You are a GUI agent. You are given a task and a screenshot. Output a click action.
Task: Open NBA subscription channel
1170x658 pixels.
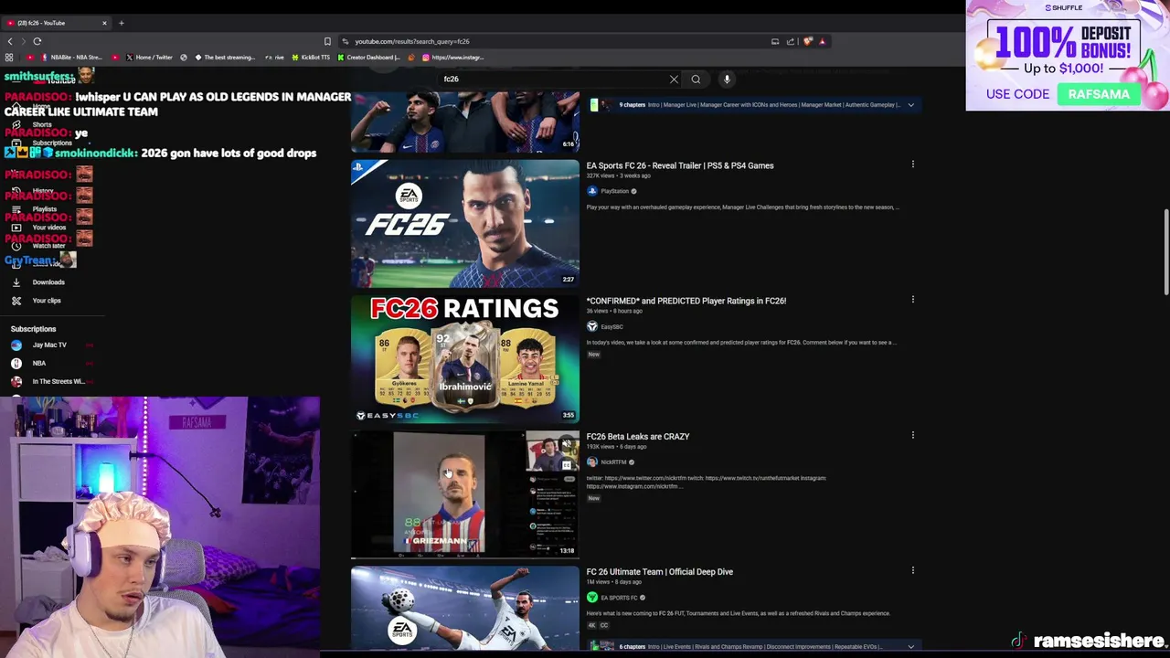pos(39,364)
